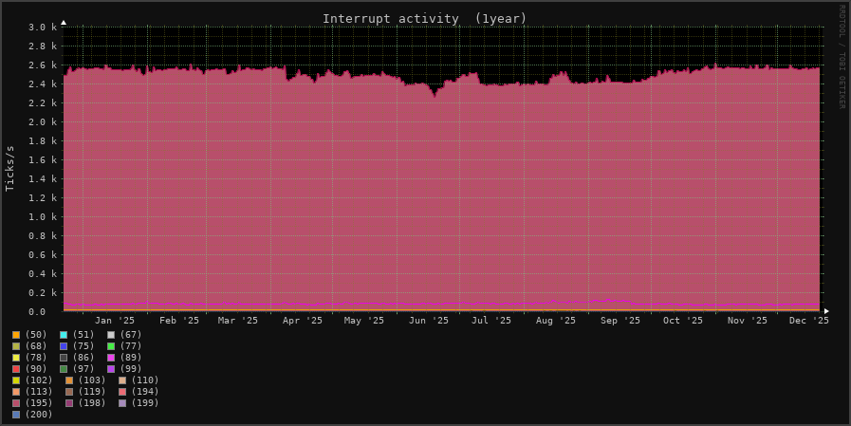The height and width of the screenshot is (426, 851).
Task: Click the steel blue swatch for (200)
Action: (16, 415)
